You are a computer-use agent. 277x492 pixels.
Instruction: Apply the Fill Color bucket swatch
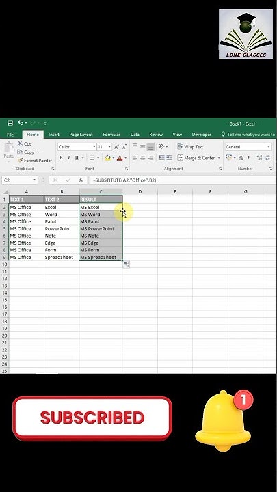coord(108,158)
